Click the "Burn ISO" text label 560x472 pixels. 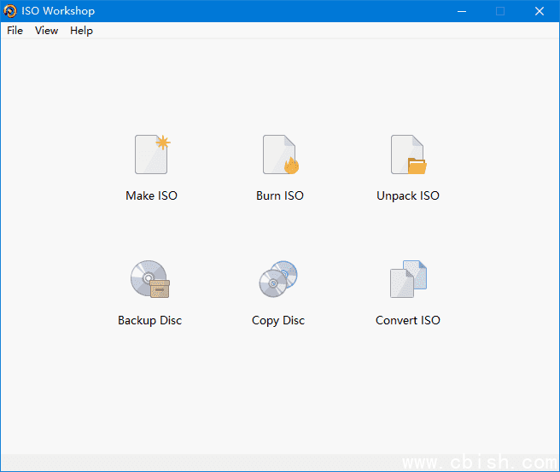click(280, 195)
